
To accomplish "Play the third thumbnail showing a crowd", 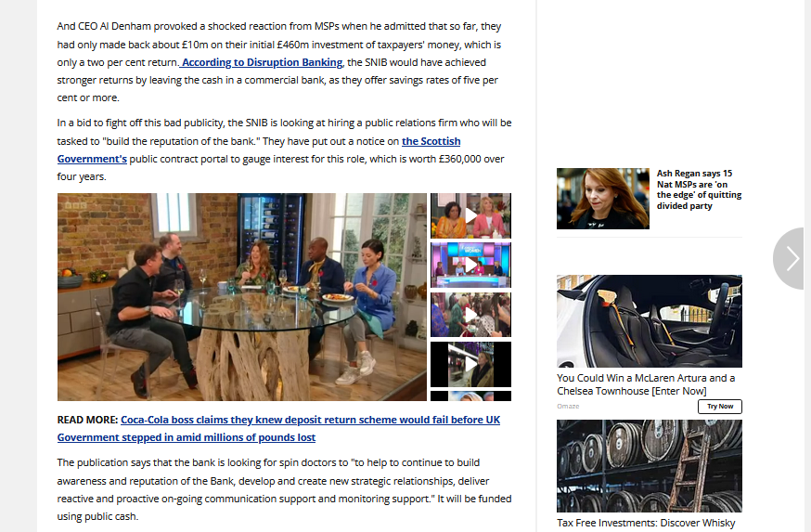I will [x=470, y=315].
